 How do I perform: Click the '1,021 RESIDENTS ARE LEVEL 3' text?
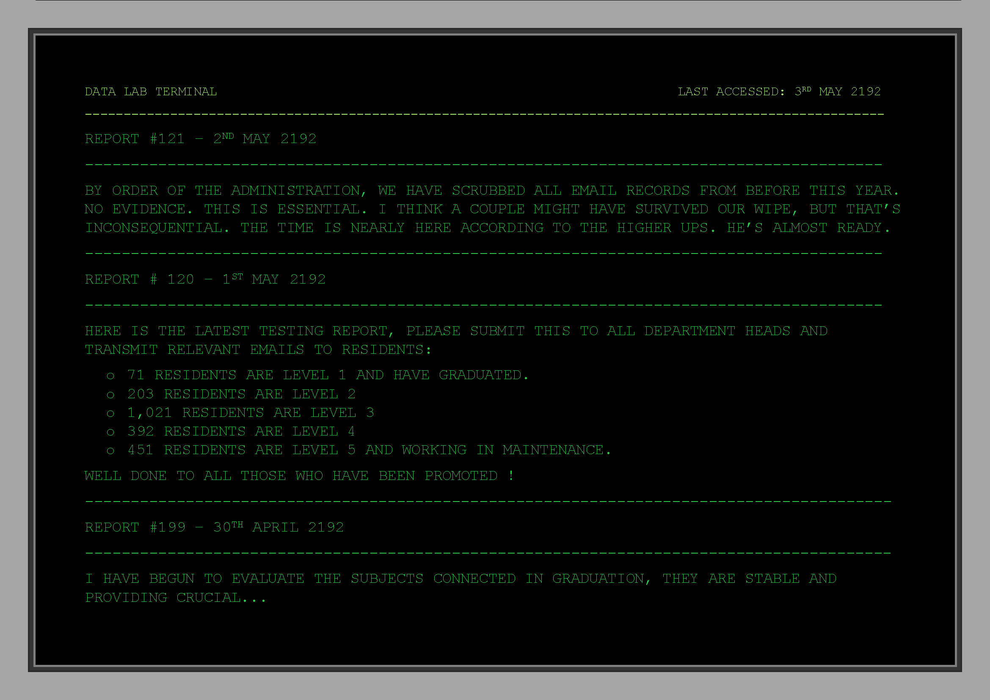click(x=251, y=413)
